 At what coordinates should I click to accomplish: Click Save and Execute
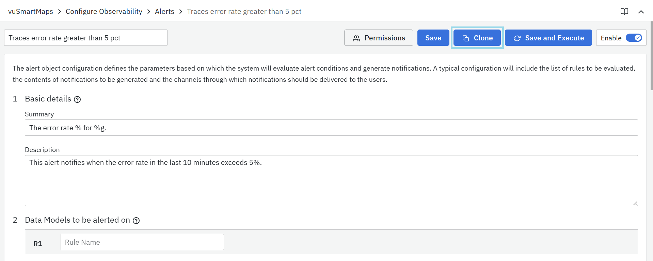pyautogui.click(x=548, y=38)
